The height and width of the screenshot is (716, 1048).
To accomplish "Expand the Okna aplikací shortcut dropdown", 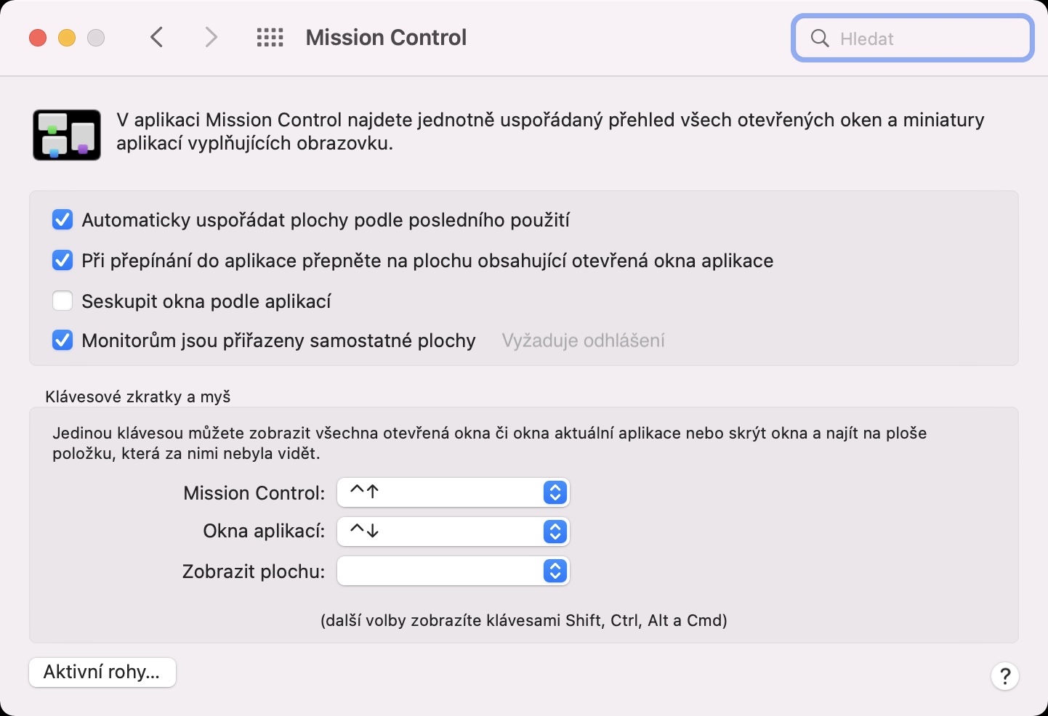I will 453,532.
